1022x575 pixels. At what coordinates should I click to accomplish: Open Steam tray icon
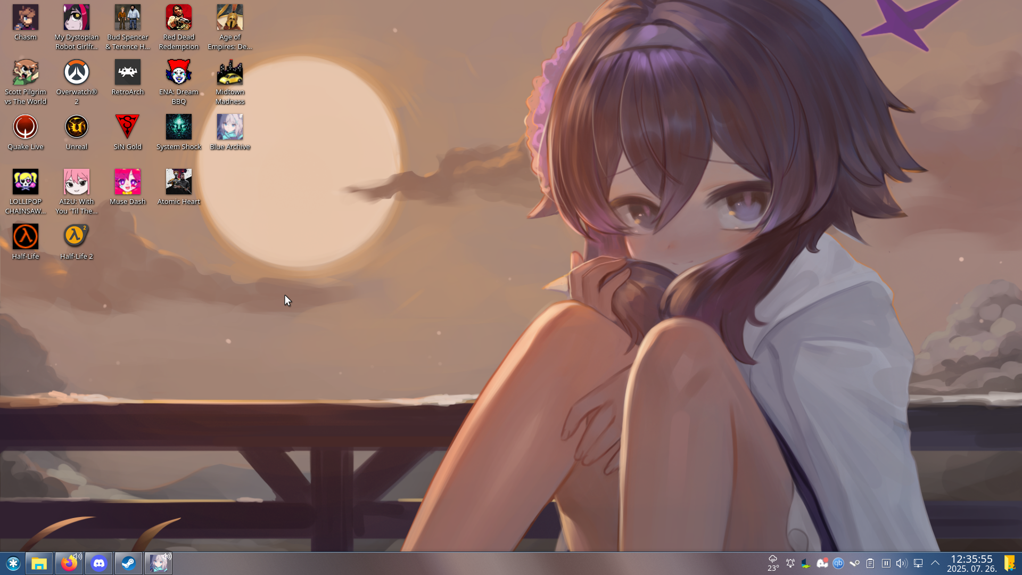[854, 563]
